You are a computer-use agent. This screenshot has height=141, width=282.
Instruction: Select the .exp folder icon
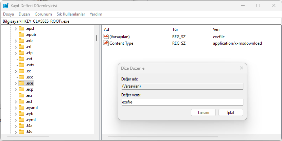21,89
